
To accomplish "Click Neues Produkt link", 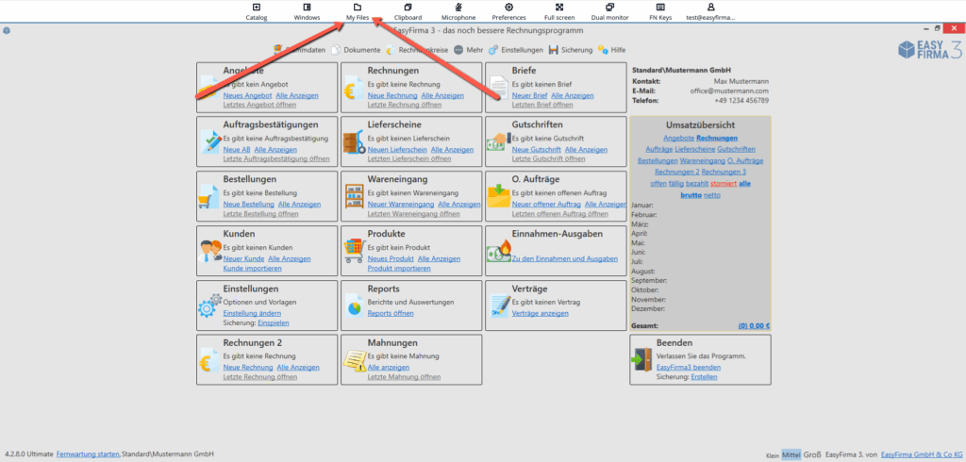I will 391,258.
